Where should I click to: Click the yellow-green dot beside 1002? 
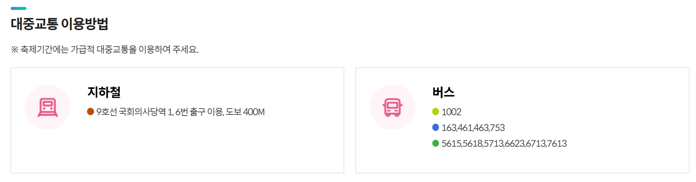tap(436, 111)
